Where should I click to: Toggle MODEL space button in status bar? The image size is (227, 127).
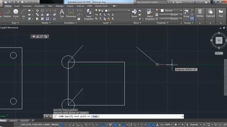(x=55, y=125)
